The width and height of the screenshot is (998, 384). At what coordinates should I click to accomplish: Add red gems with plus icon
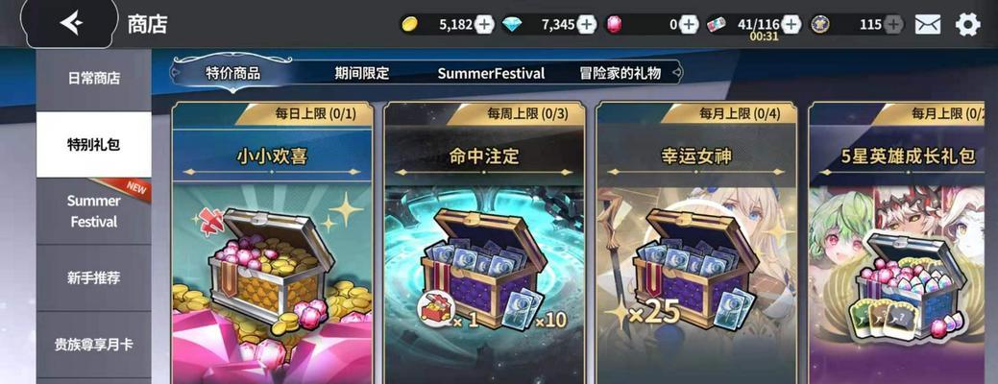[690, 25]
